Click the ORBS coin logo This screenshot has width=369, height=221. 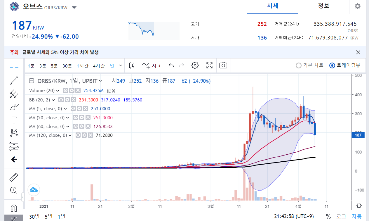click(x=14, y=7)
